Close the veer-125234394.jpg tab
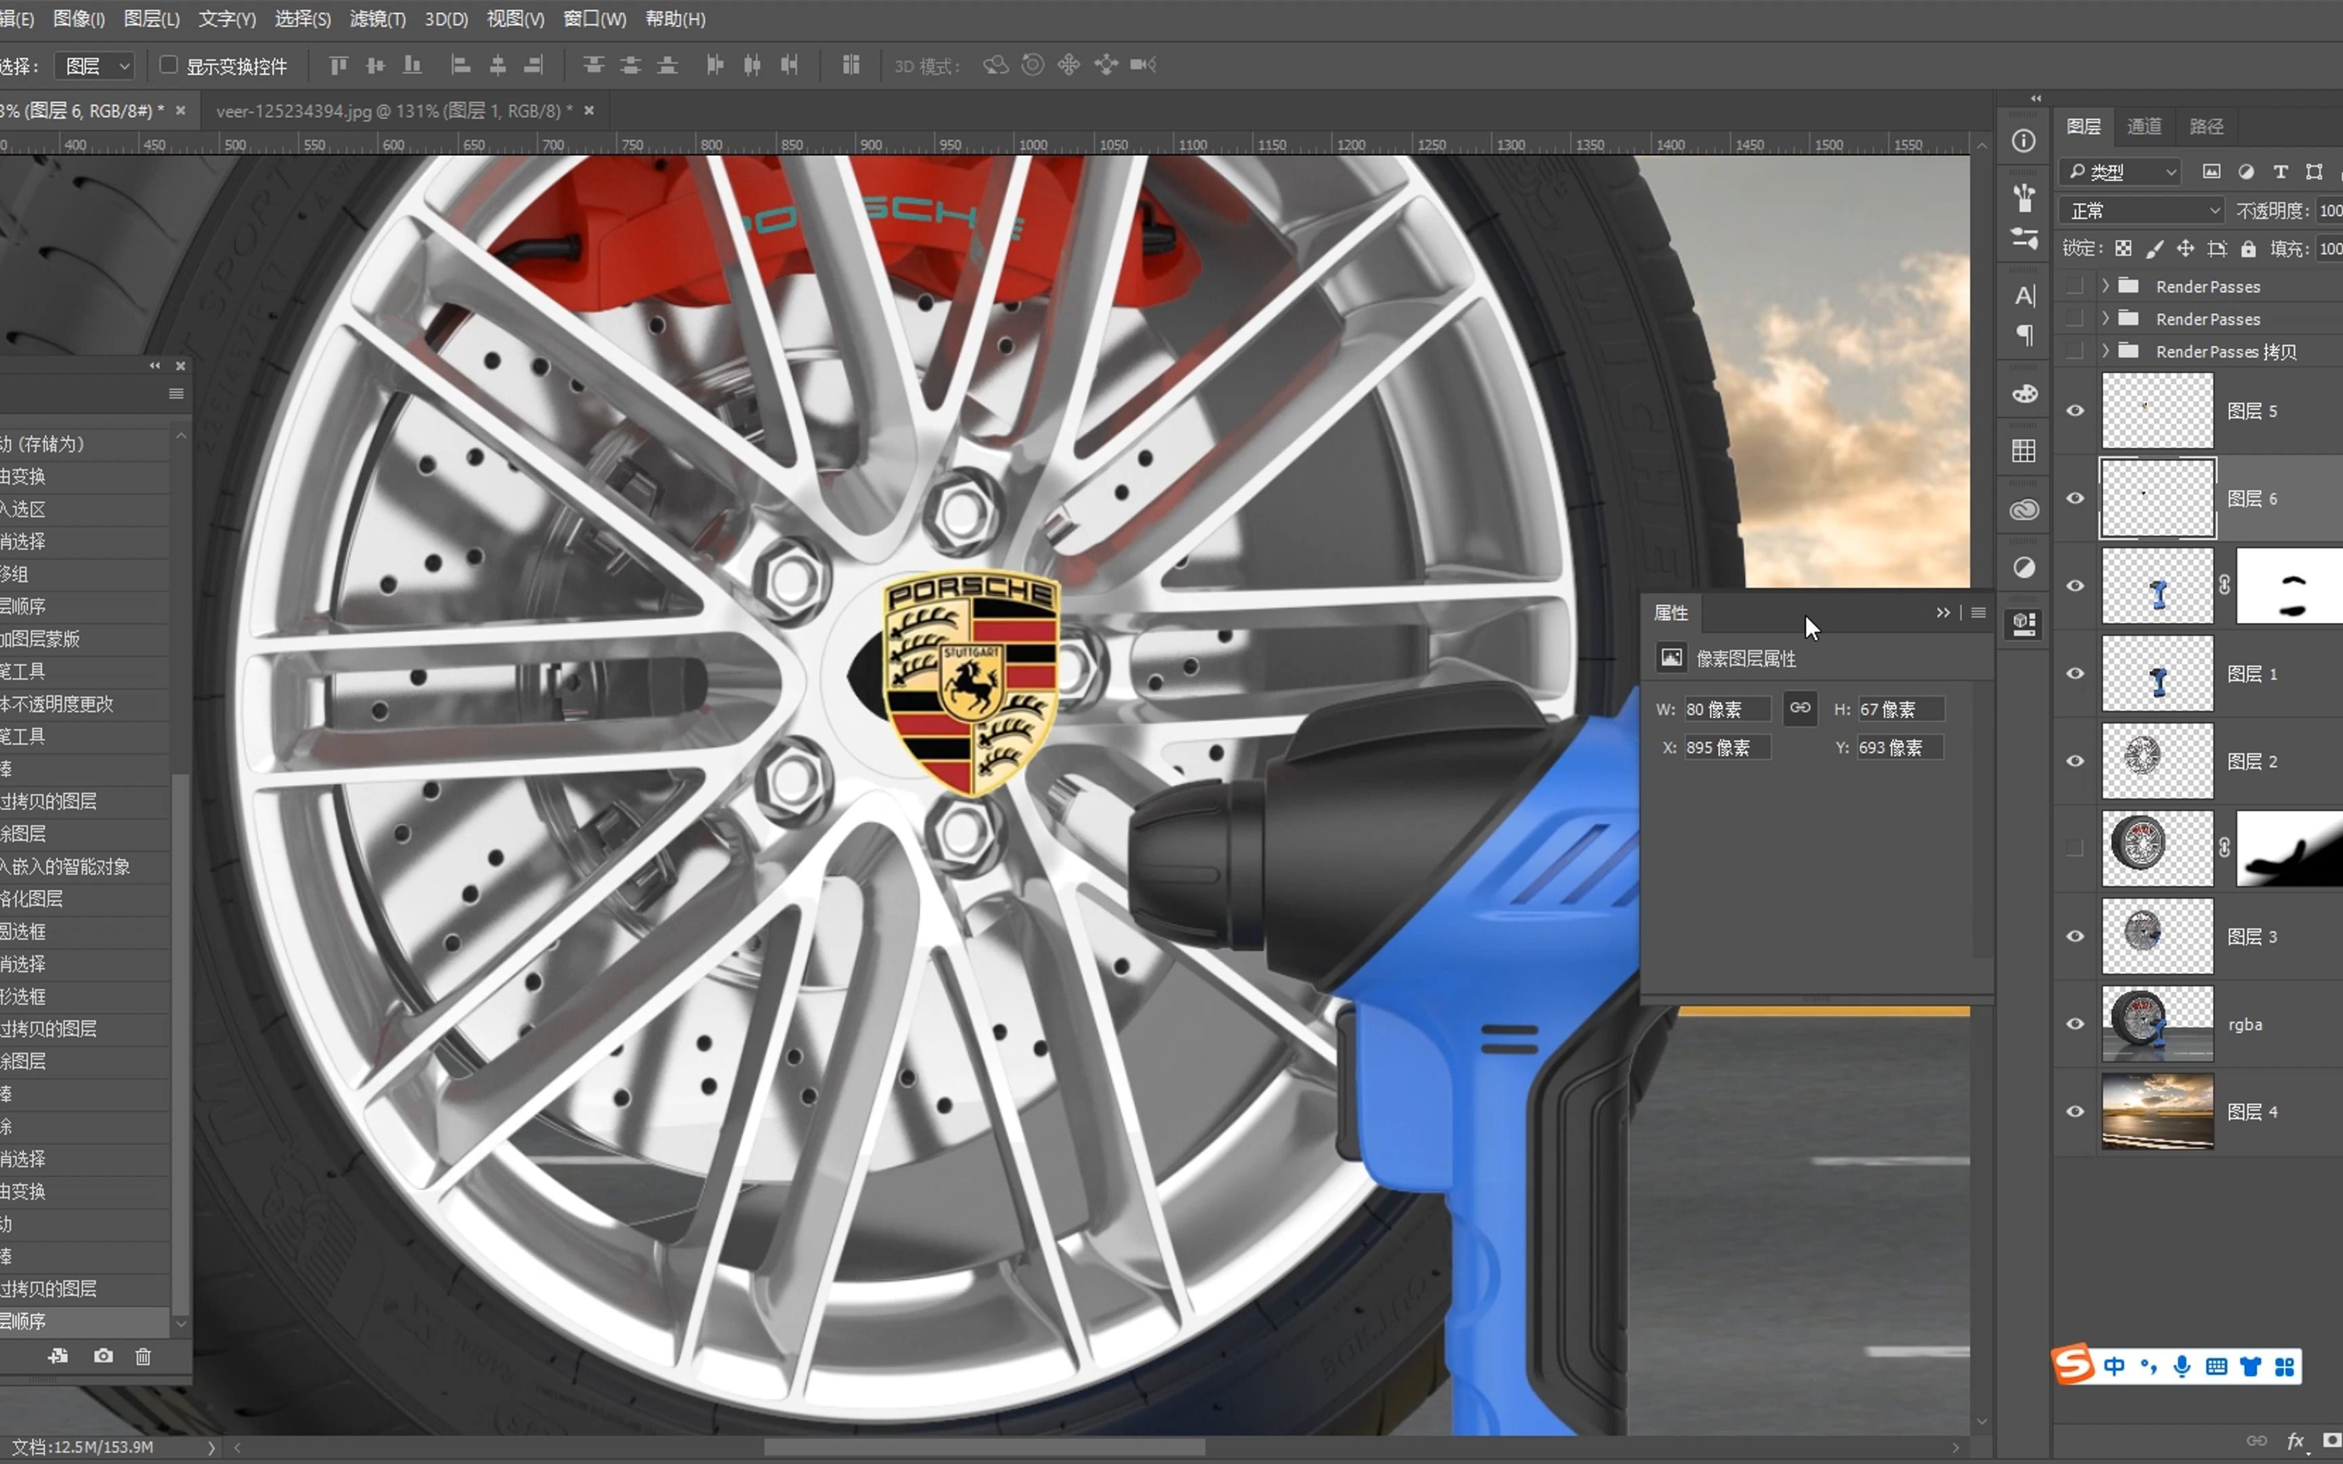This screenshot has height=1464, width=2343. (x=588, y=110)
